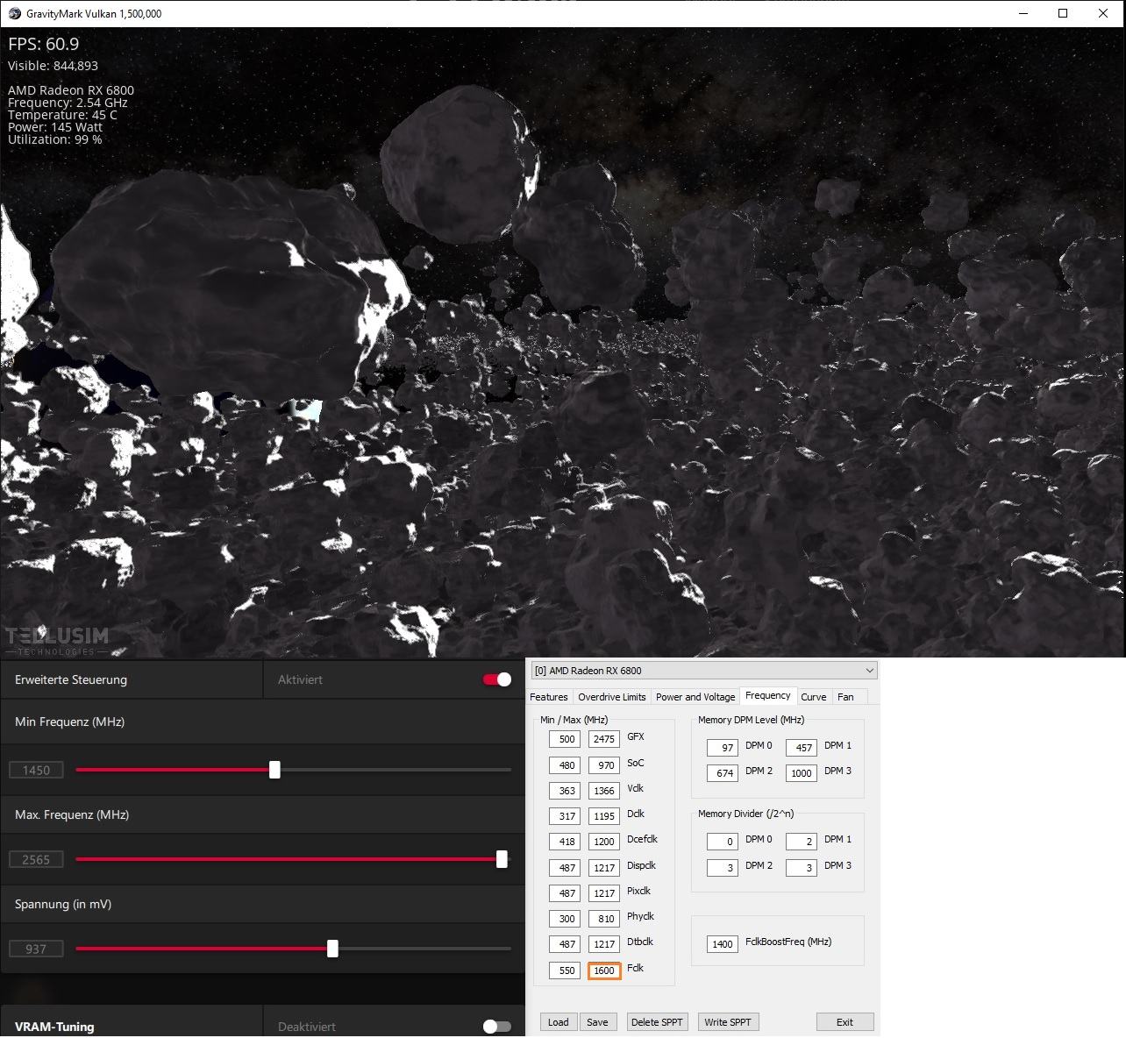
Task: Click the Spannung slider handle
Action: click(332, 949)
